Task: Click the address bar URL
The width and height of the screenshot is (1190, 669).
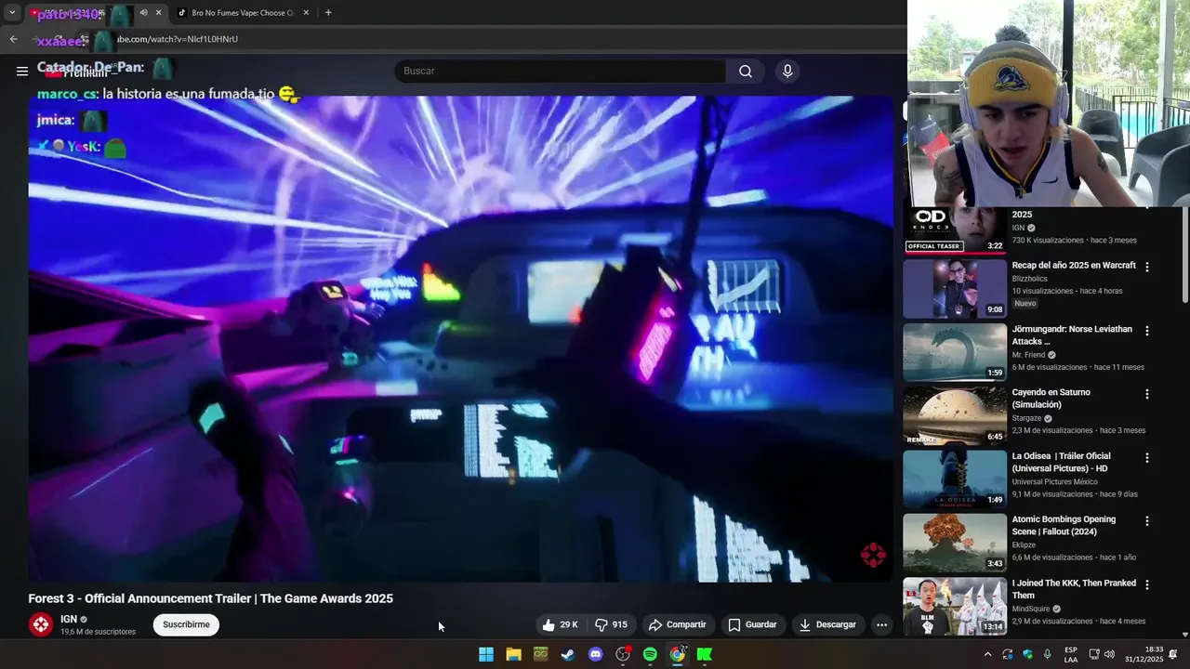Action: click(177, 39)
